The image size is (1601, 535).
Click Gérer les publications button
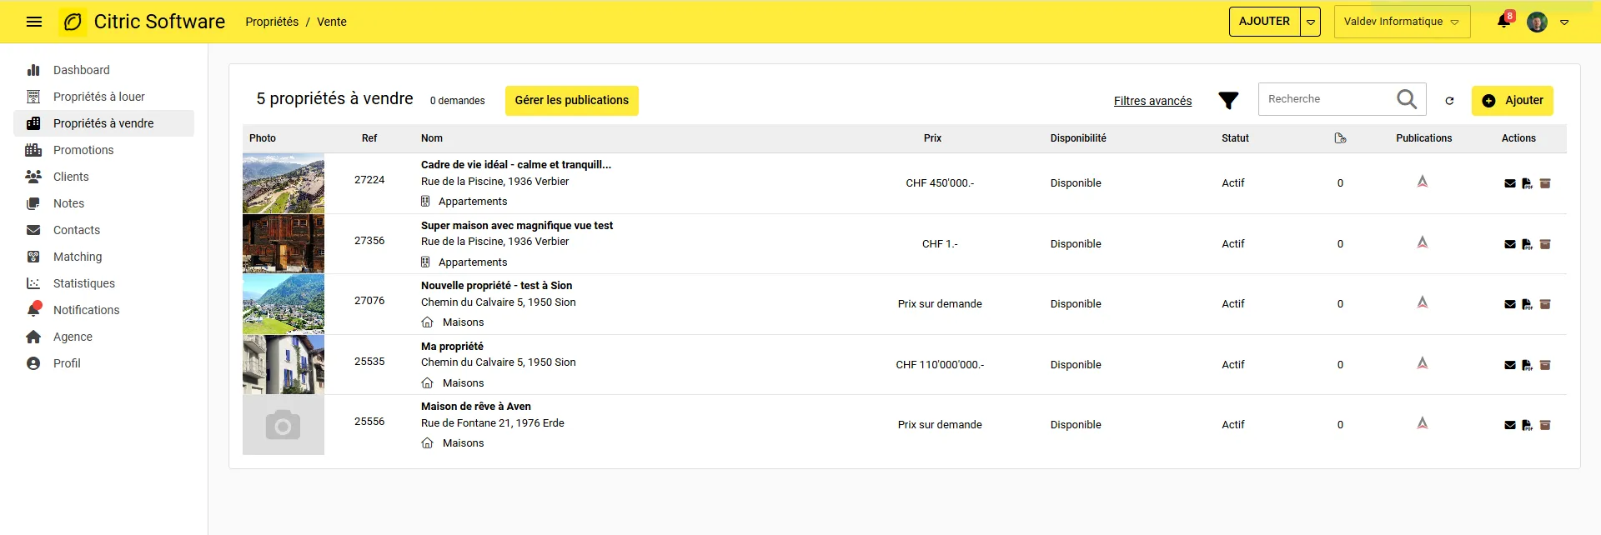572,100
